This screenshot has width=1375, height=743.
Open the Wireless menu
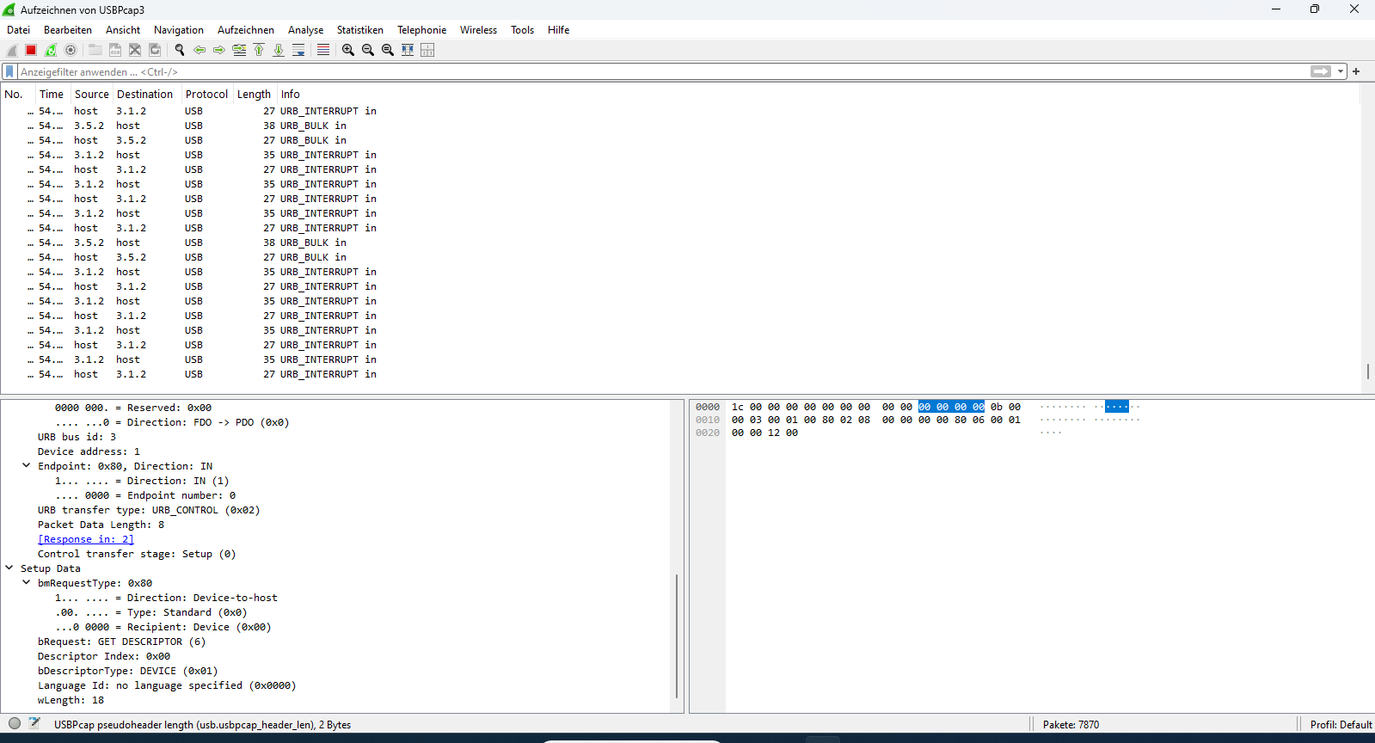click(479, 30)
